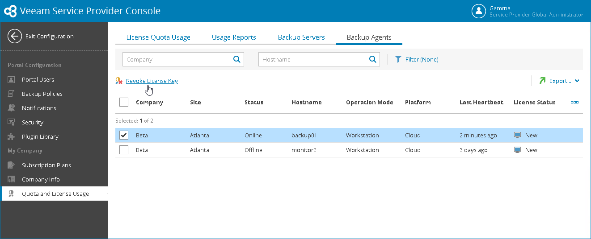This screenshot has height=239, width=591.
Task: Click the Revoke License Key link
Action: coord(152,81)
